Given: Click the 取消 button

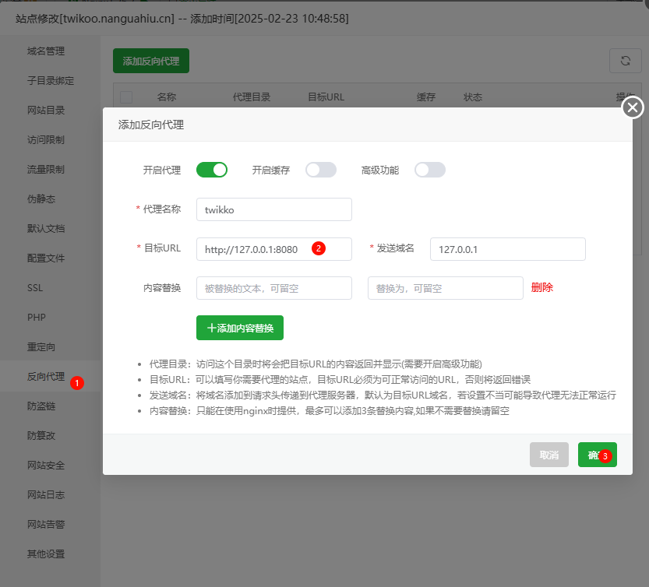Looking at the screenshot, I should [548, 455].
